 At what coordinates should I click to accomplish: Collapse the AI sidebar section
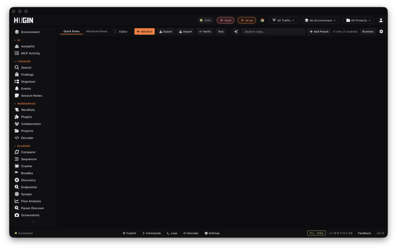point(17,40)
